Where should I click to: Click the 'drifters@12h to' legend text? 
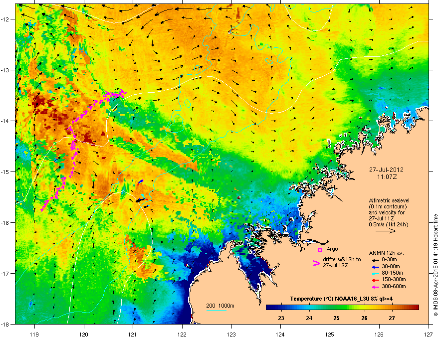click(342, 259)
